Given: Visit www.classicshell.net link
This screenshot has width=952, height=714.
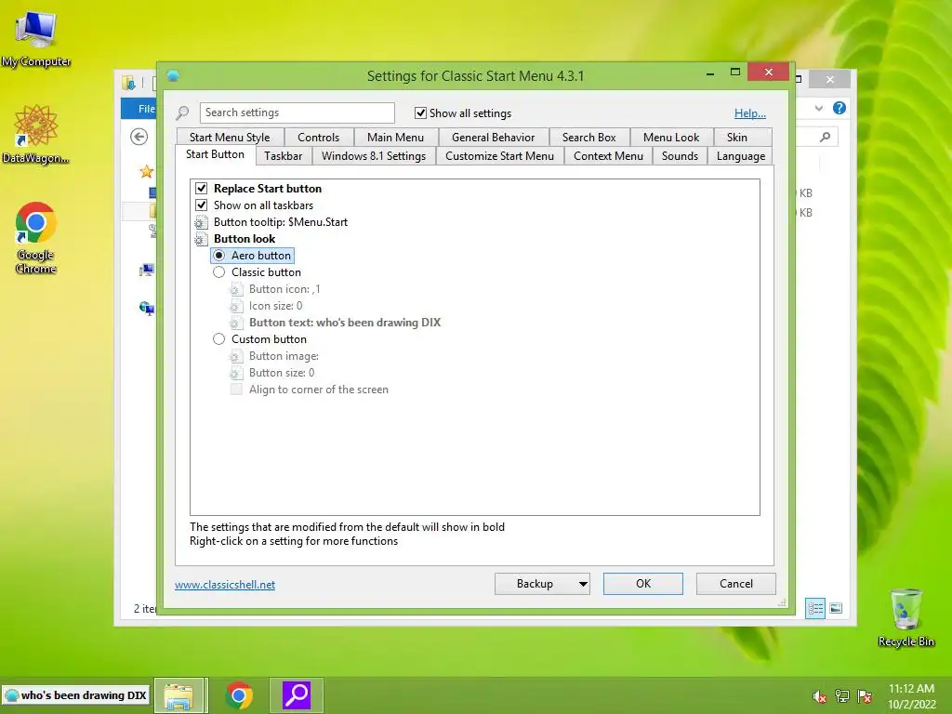Looking at the screenshot, I should (x=225, y=585).
